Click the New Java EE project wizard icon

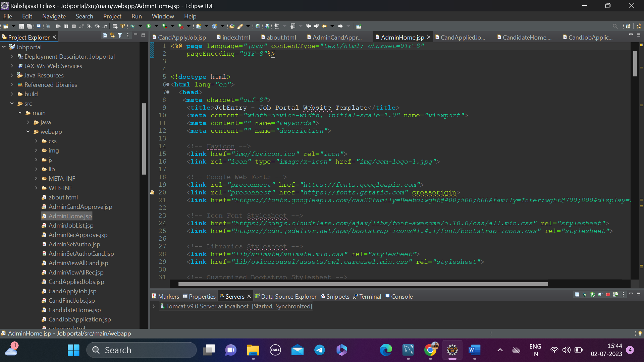(x=199, y=26)
